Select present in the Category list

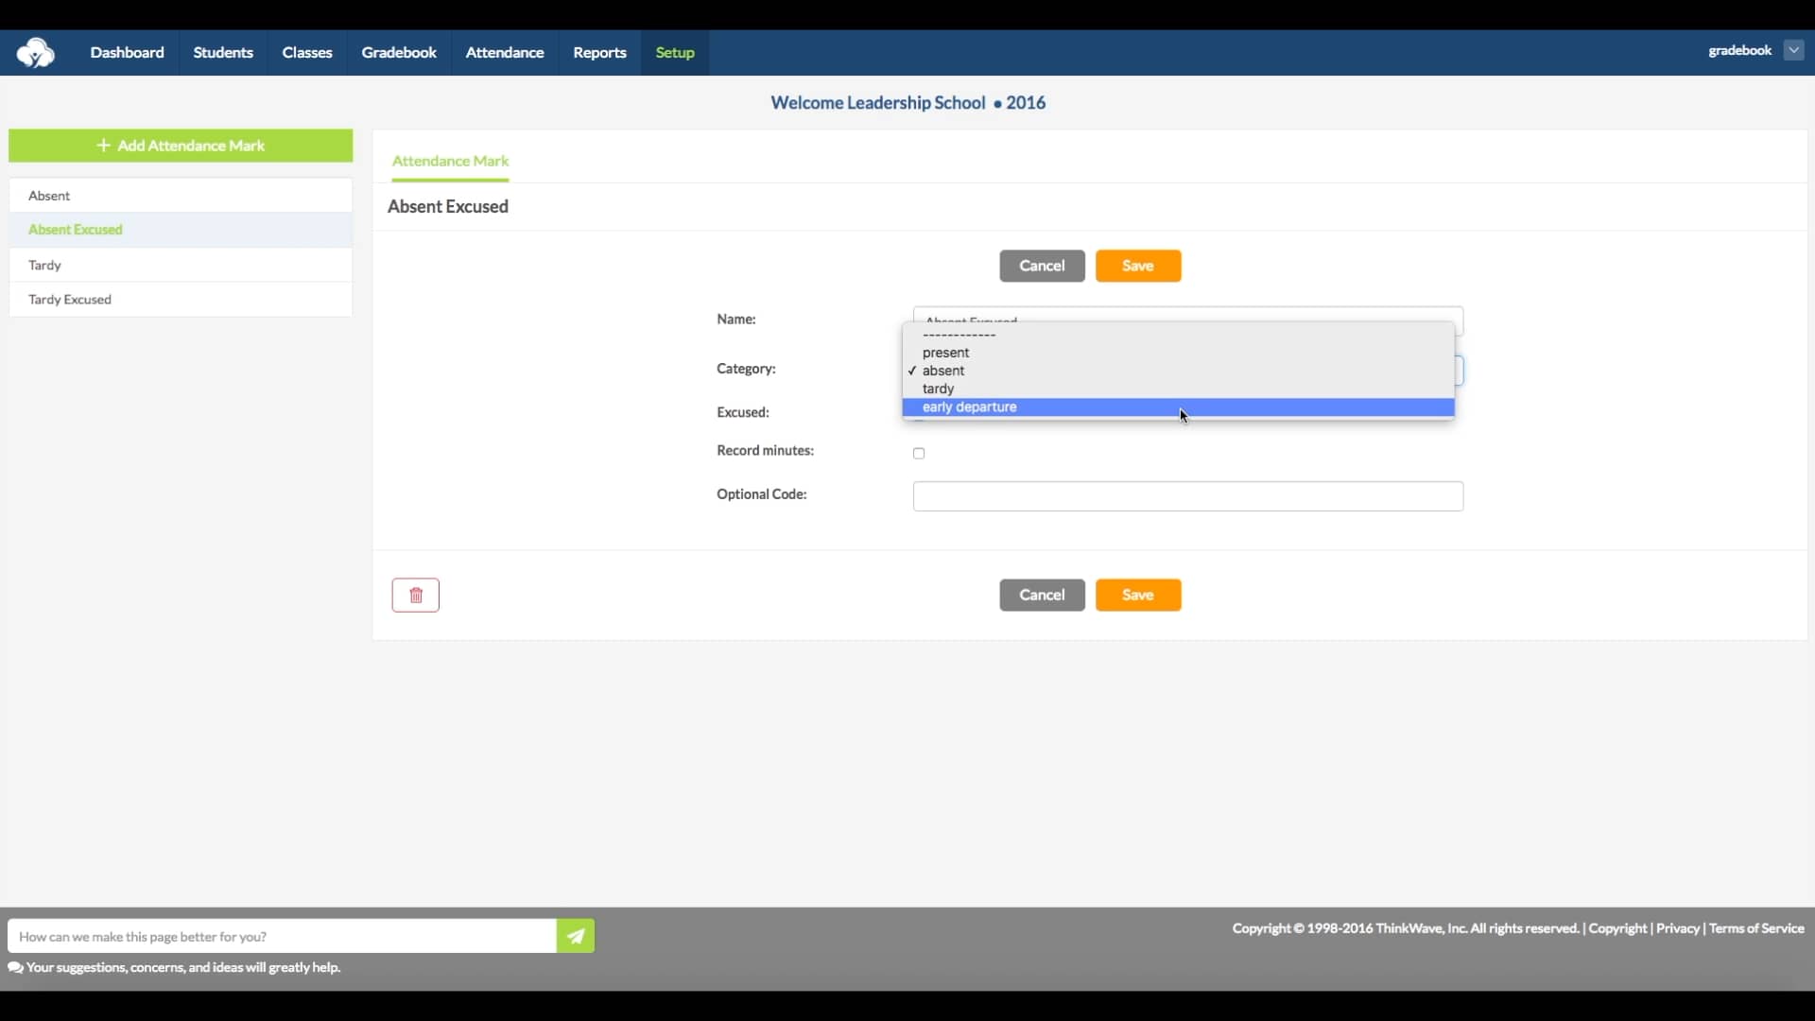click(x=946, y=352)
